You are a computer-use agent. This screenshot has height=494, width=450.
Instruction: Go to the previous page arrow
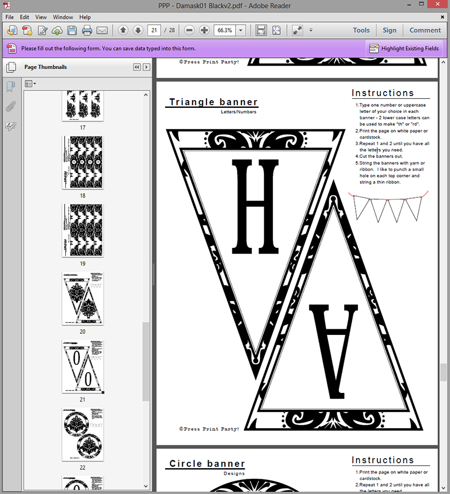coord(123,30)
